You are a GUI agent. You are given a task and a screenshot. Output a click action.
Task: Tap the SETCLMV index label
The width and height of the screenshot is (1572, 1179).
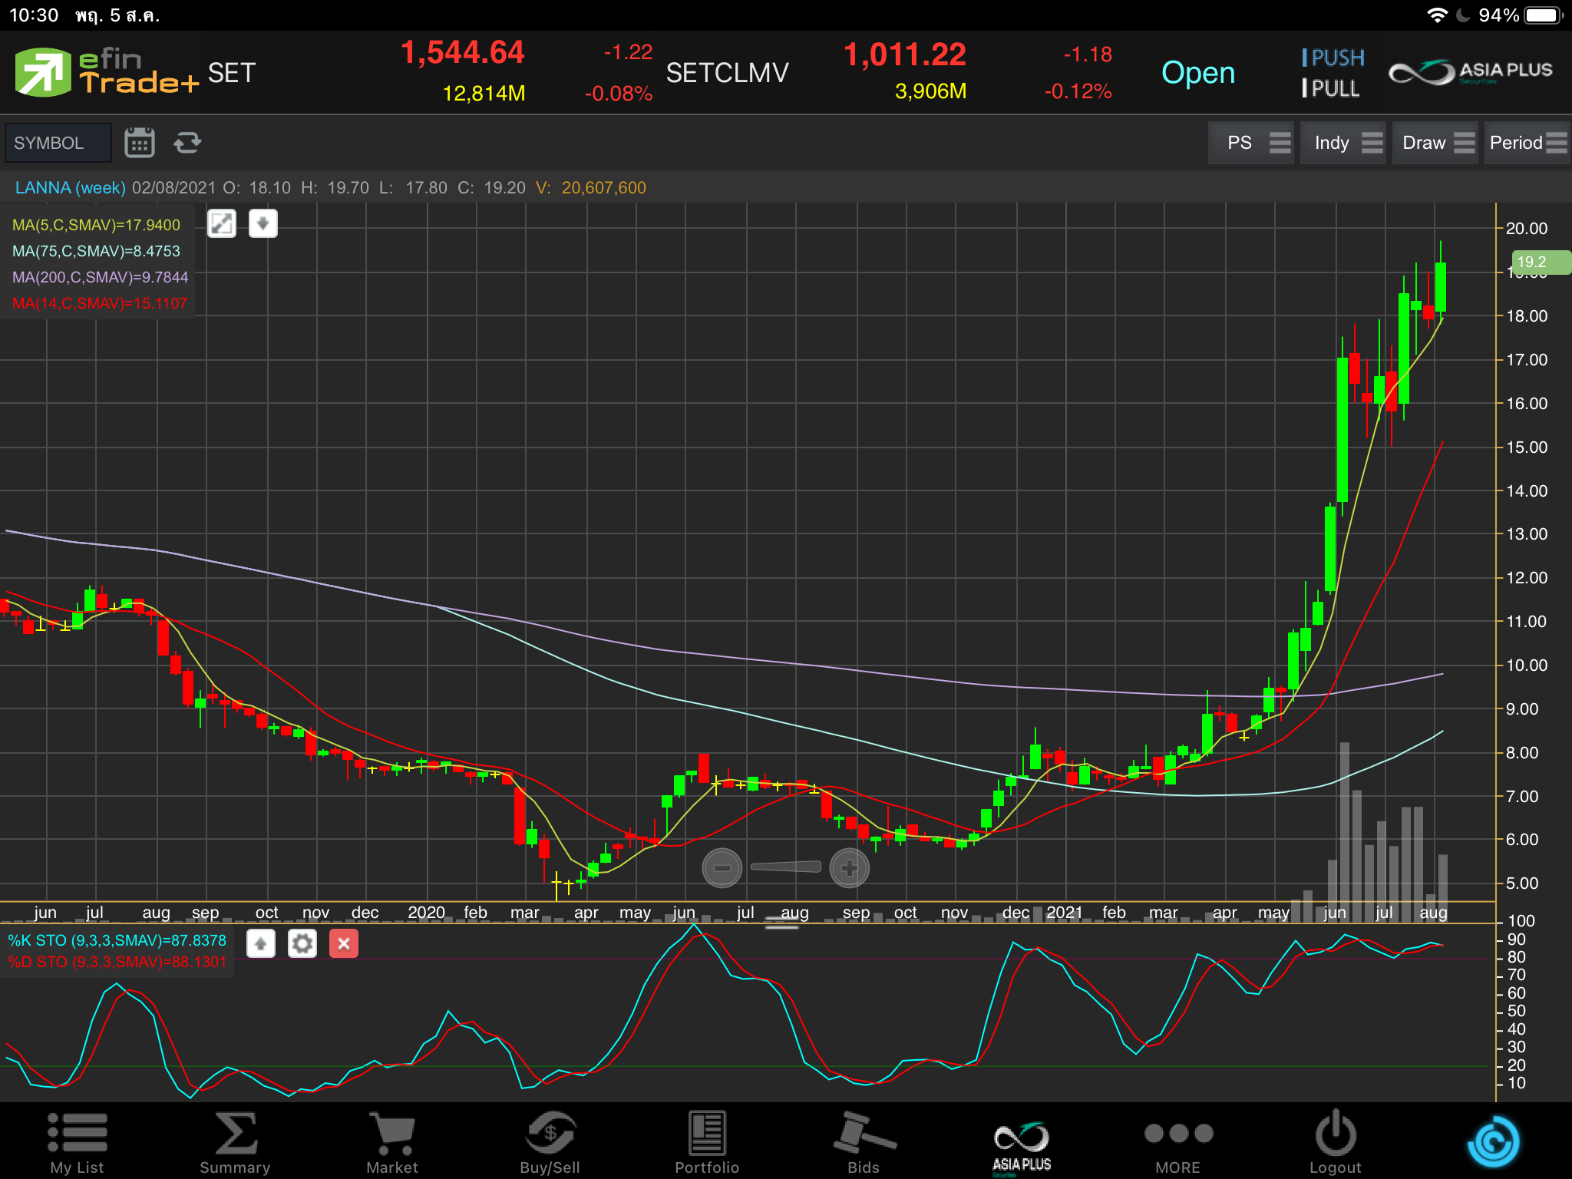point(727,73)
